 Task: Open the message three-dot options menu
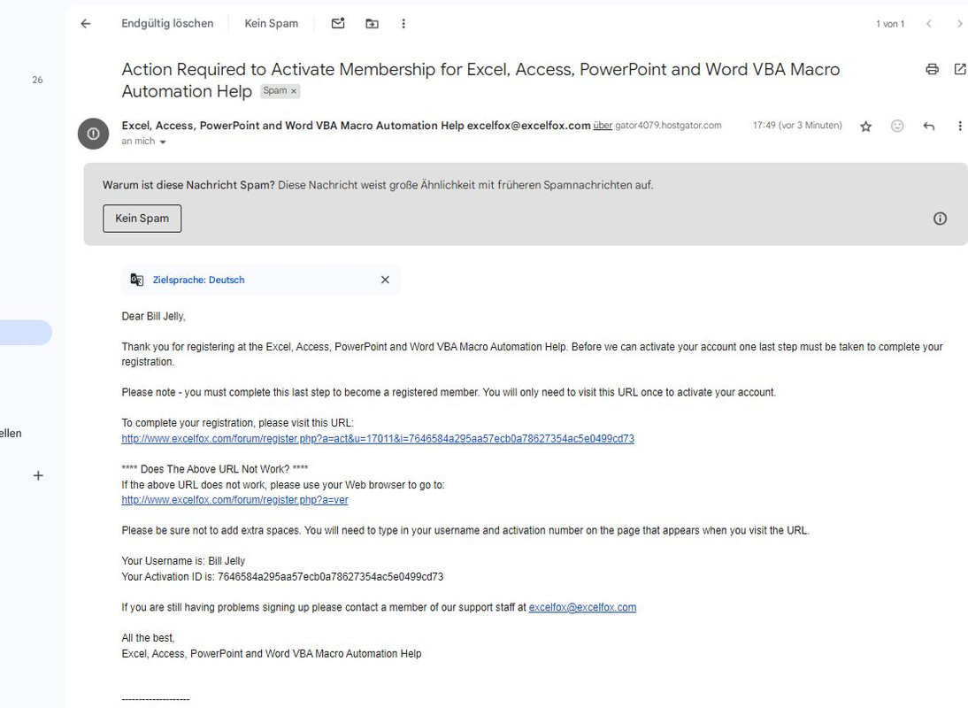(x=959, y=126)
